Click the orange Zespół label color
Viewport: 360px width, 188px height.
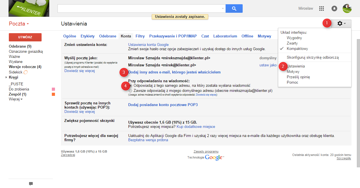click(x=53, y=94)
